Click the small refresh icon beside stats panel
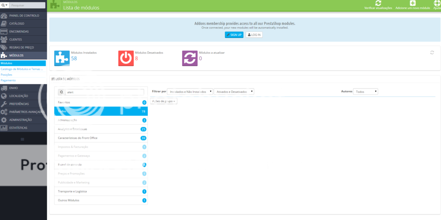The image size is (441, 220). [x=432, y=53]
